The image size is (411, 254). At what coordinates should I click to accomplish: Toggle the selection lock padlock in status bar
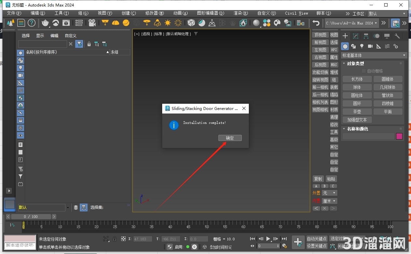click(x=115, y=238)
